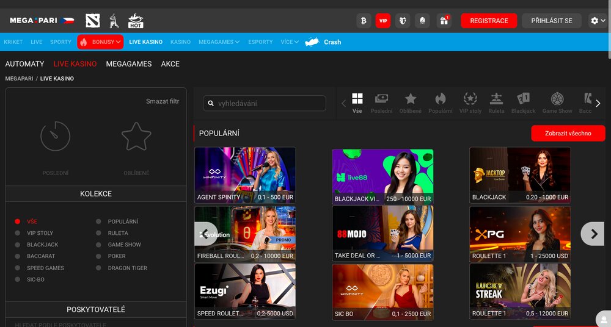Open the AUTOMATY tab
The width and height of the screenshot is (611, 327).
[x=25, y=64]
